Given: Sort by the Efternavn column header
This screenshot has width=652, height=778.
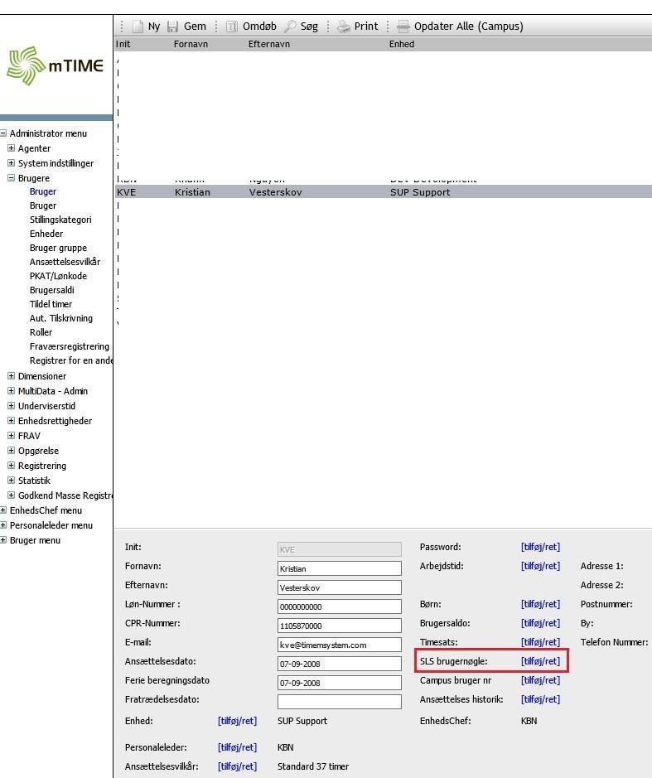Looking at the screenshot, I should click(269, 44).
